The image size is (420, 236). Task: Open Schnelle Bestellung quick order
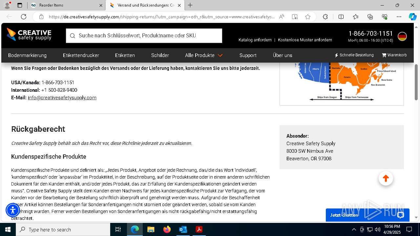354,55
